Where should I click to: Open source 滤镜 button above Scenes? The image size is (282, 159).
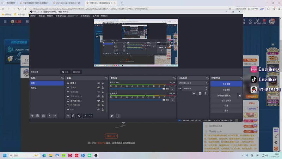click(76, 72)
